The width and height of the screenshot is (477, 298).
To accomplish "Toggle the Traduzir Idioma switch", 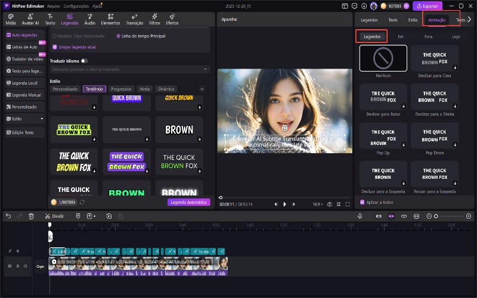I will click(84, 61).
